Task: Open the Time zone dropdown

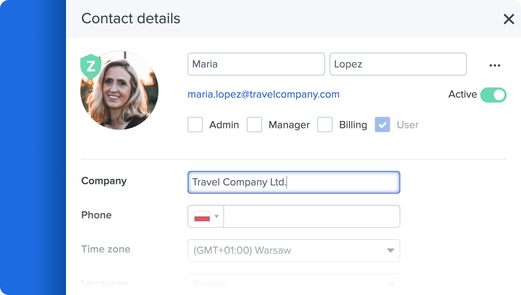Action: pos(293,250)
